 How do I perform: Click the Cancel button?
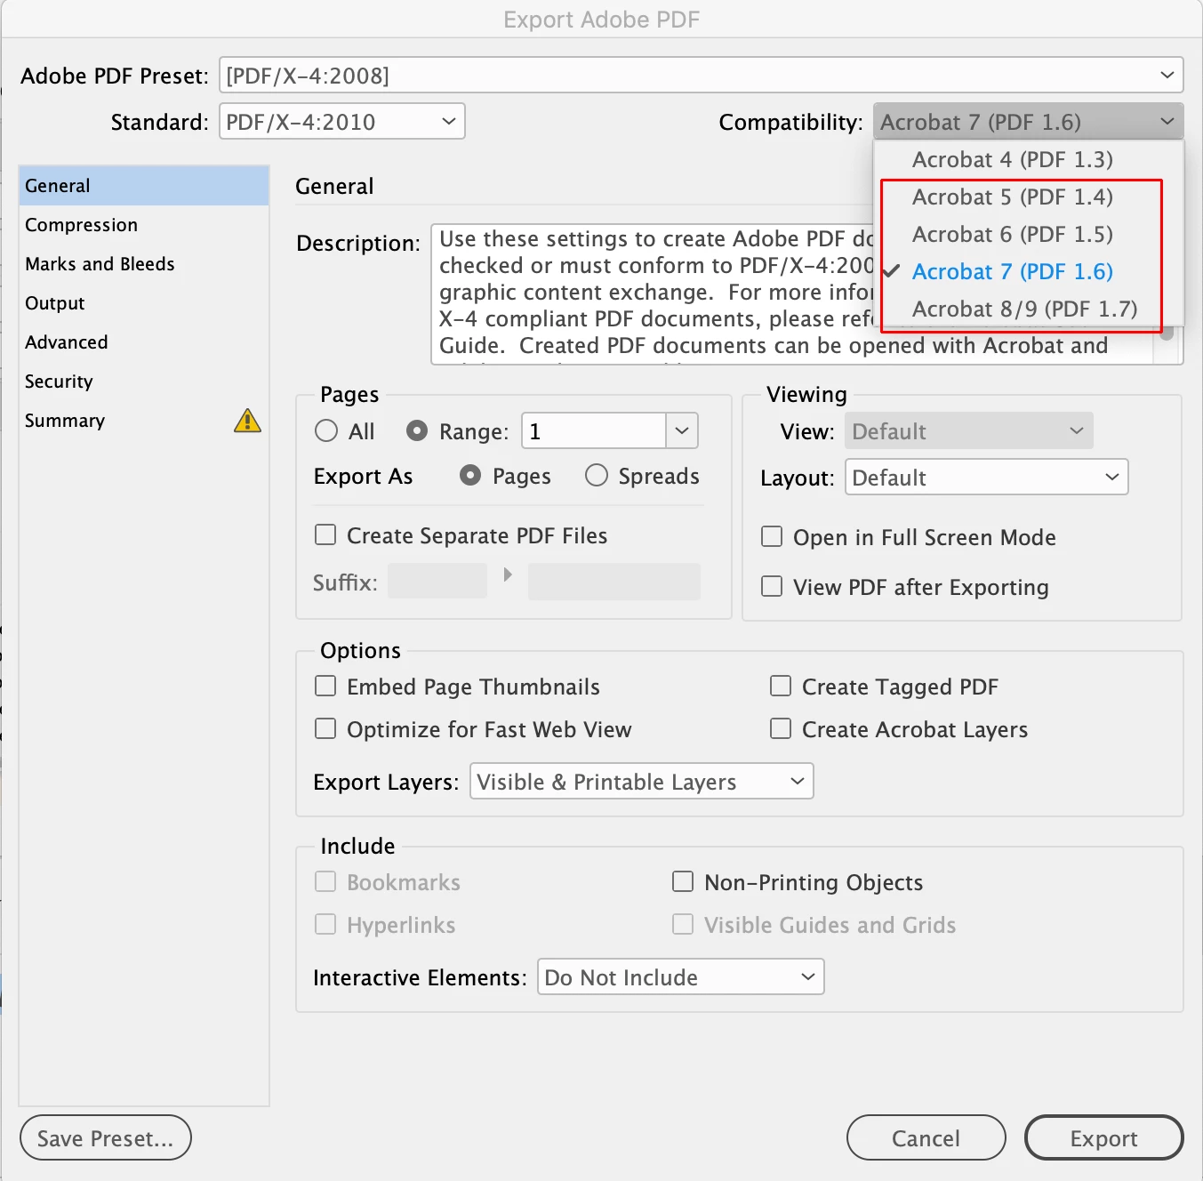[x=926, y=1137]
